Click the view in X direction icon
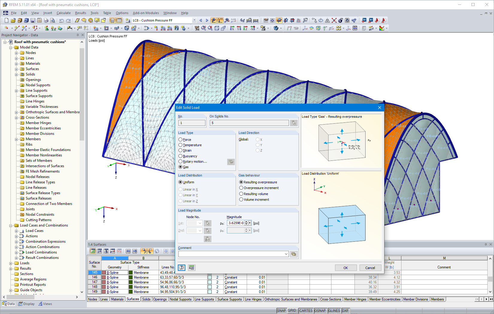The width and height of the screenshot is (494, 314). click(232, 28)
